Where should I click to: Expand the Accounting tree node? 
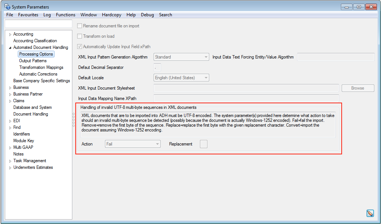pos(10,34)
